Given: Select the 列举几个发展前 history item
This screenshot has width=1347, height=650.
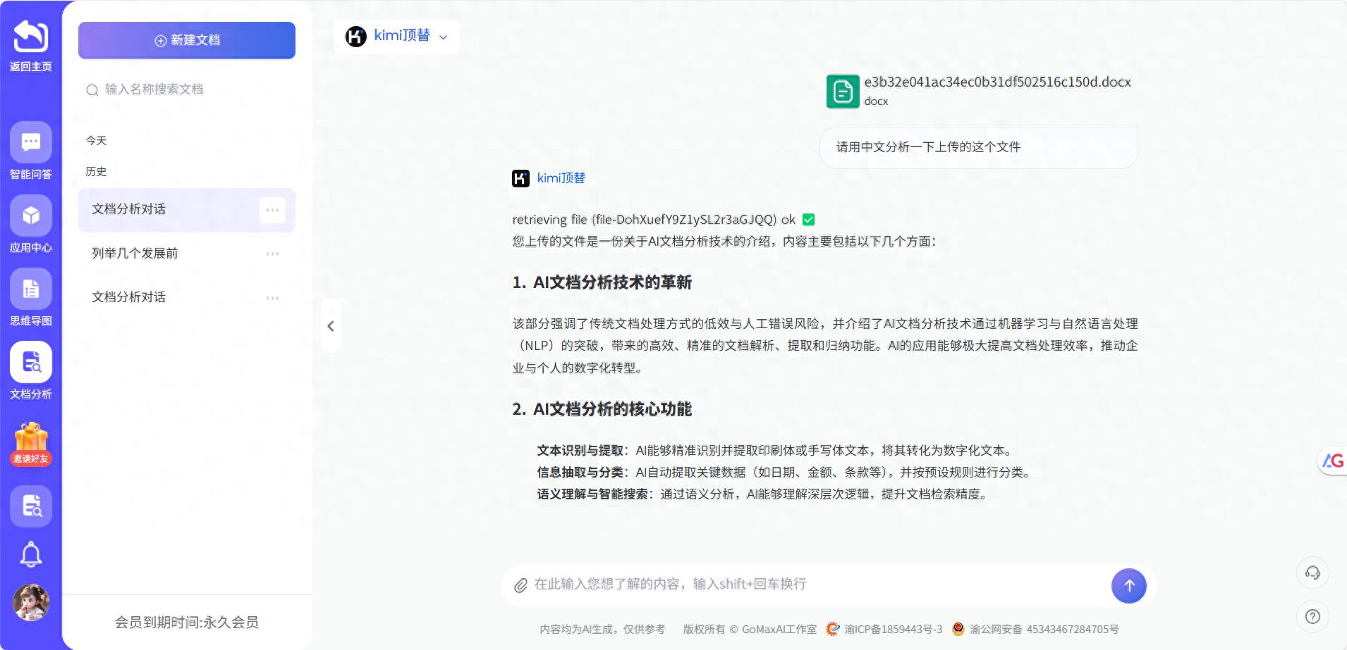Looking at the screenshot, I should pyautogui.click(x=187, y=254).
